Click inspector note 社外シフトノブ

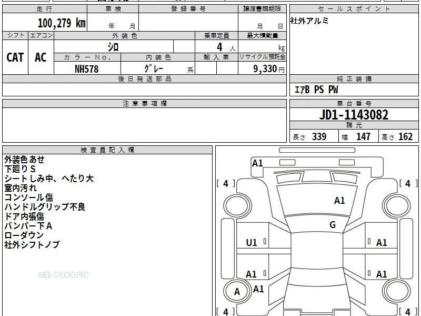(x=32, y=244)
